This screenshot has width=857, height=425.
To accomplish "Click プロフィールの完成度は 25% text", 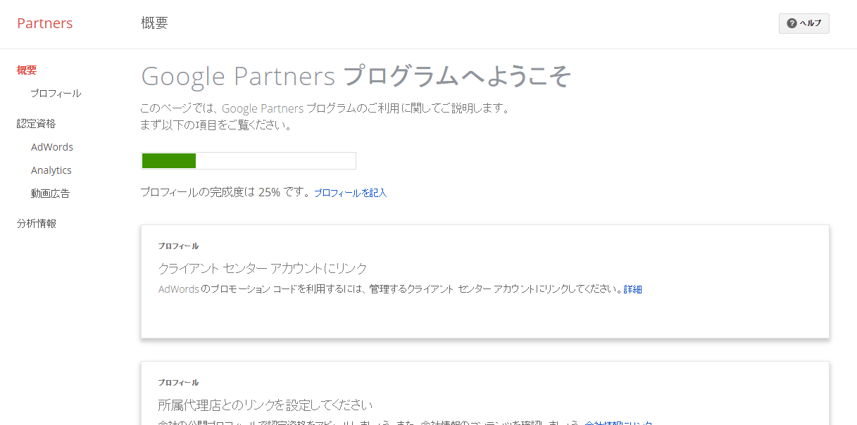I will click(225, 192).
